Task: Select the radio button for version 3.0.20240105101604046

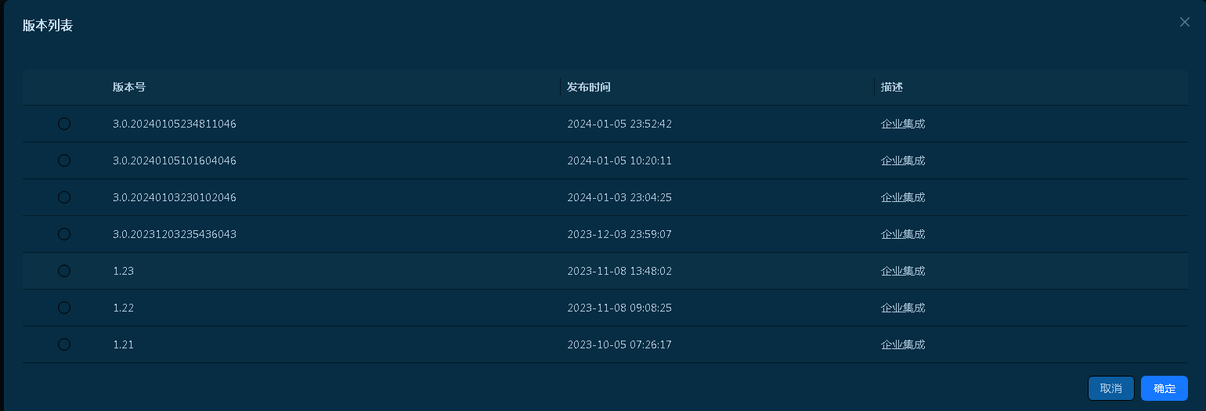Action: click(64, 160)
